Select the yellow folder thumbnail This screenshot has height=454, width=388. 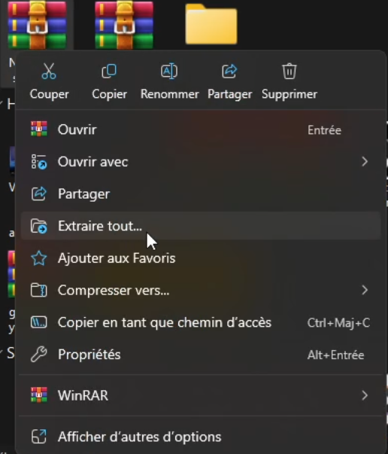click(x=211, y=24)
